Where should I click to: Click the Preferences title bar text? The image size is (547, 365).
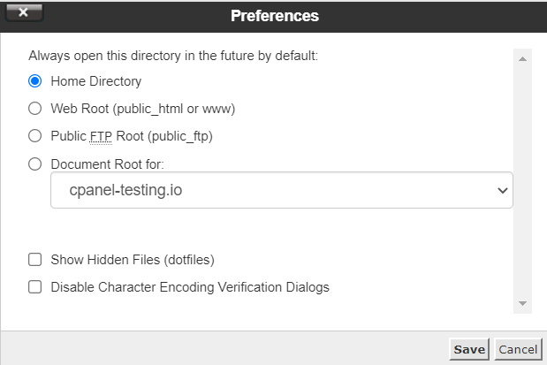coord(274,16)
